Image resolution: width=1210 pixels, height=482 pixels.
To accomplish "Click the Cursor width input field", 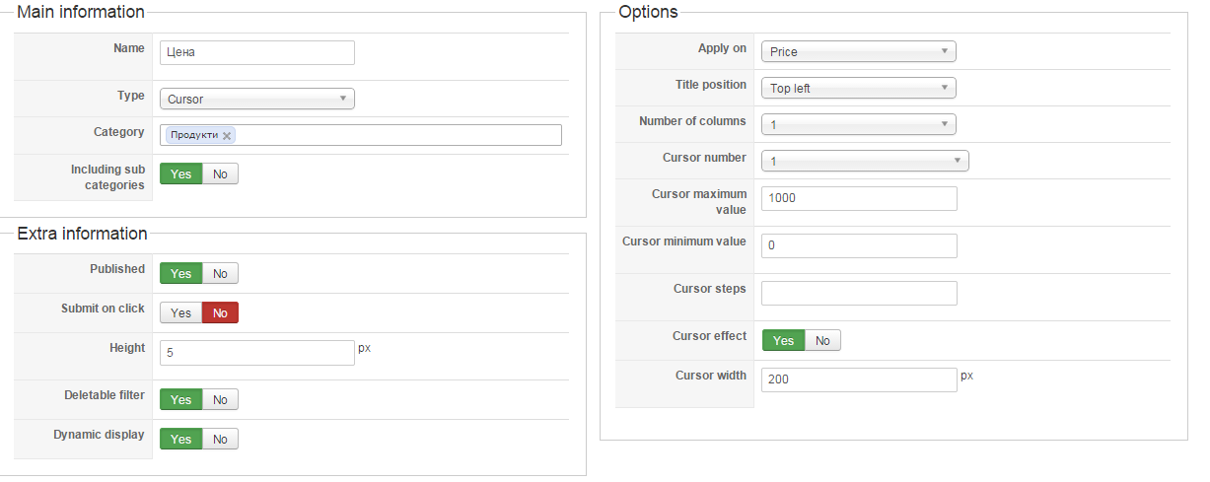I will tap(858, 379).
